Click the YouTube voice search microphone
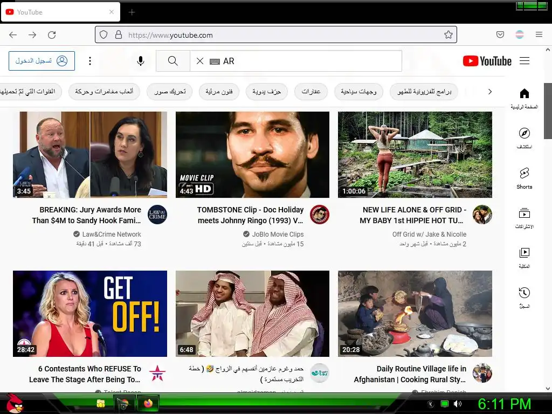This screenshot has width=552, height=414. [x=141, y=61]
